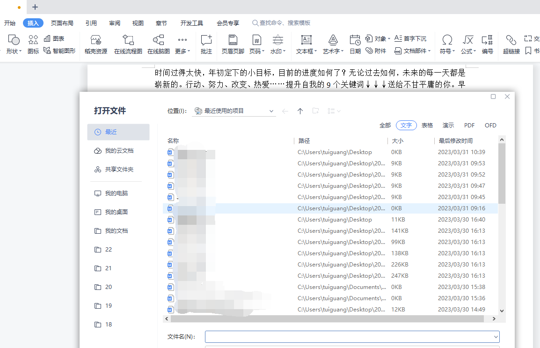The image size is (540, 348).
Task: Open a new tab with plus button
Action: 35,7
